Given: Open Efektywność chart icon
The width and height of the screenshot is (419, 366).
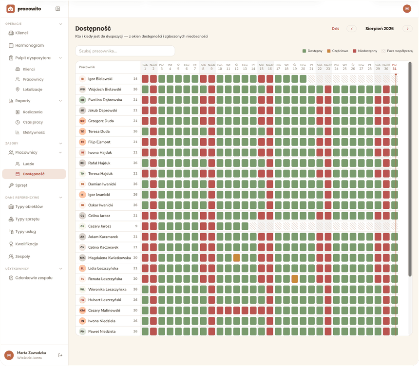Looking at the screenshot, I should tap(18, 132).
